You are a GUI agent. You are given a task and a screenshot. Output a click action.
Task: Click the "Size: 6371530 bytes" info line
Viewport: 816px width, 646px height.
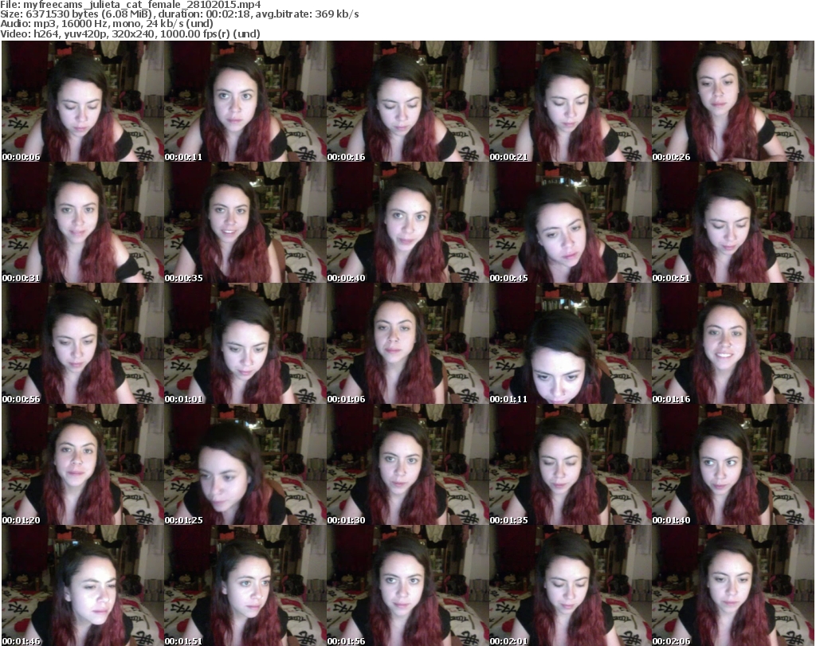point(179,14)
